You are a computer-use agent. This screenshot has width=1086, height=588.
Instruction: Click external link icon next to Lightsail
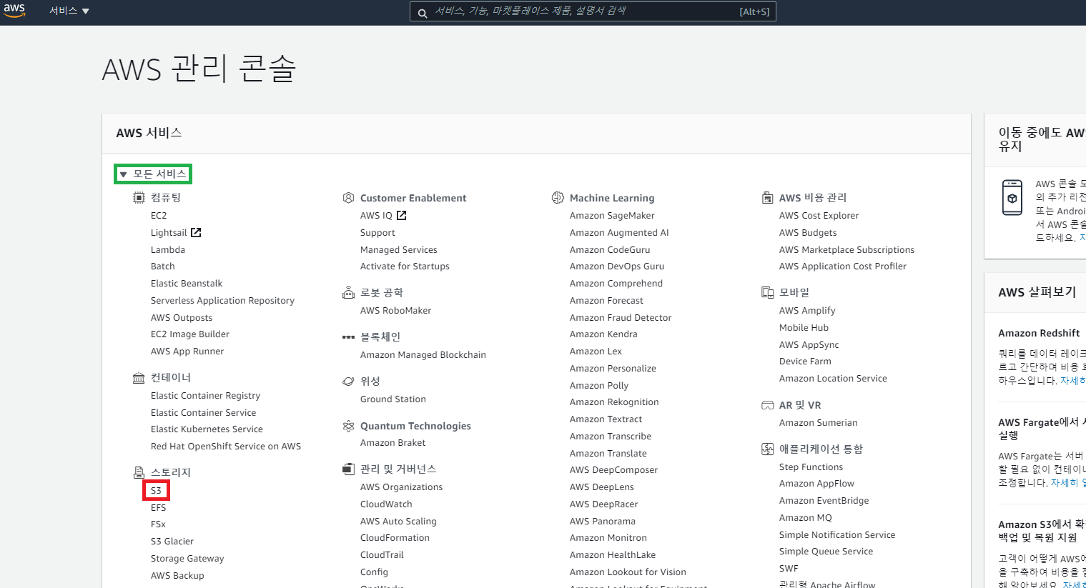click(x=196, y=232)
